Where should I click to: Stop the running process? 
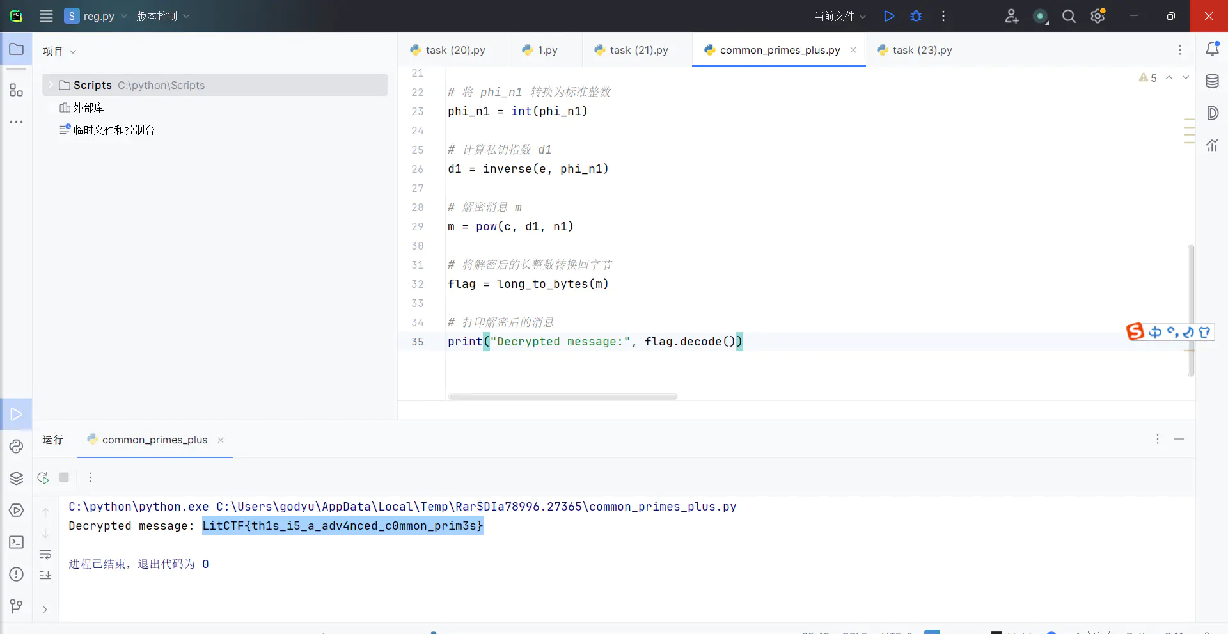64,477
